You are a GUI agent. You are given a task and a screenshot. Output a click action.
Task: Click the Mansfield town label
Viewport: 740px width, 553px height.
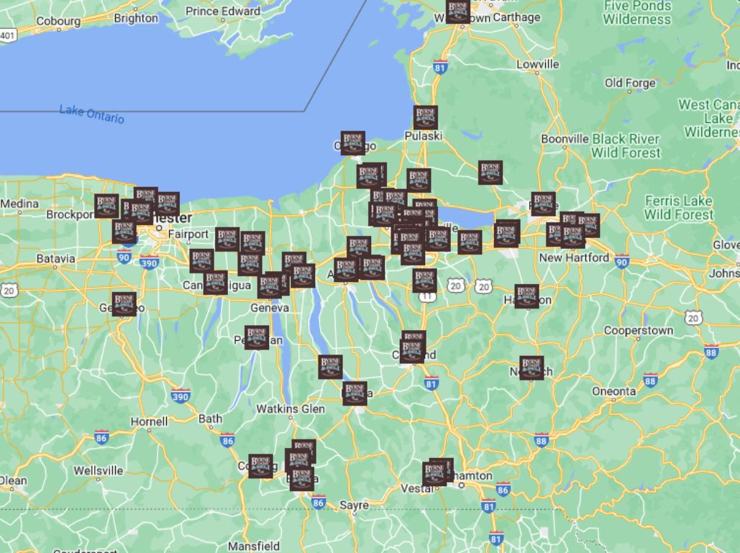[x=255, y=546]
